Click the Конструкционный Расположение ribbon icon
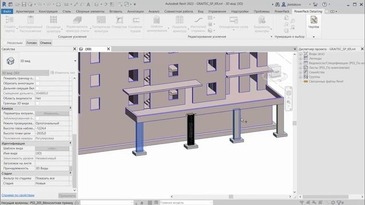Screen dimensions: 365x205 (31, 20)
